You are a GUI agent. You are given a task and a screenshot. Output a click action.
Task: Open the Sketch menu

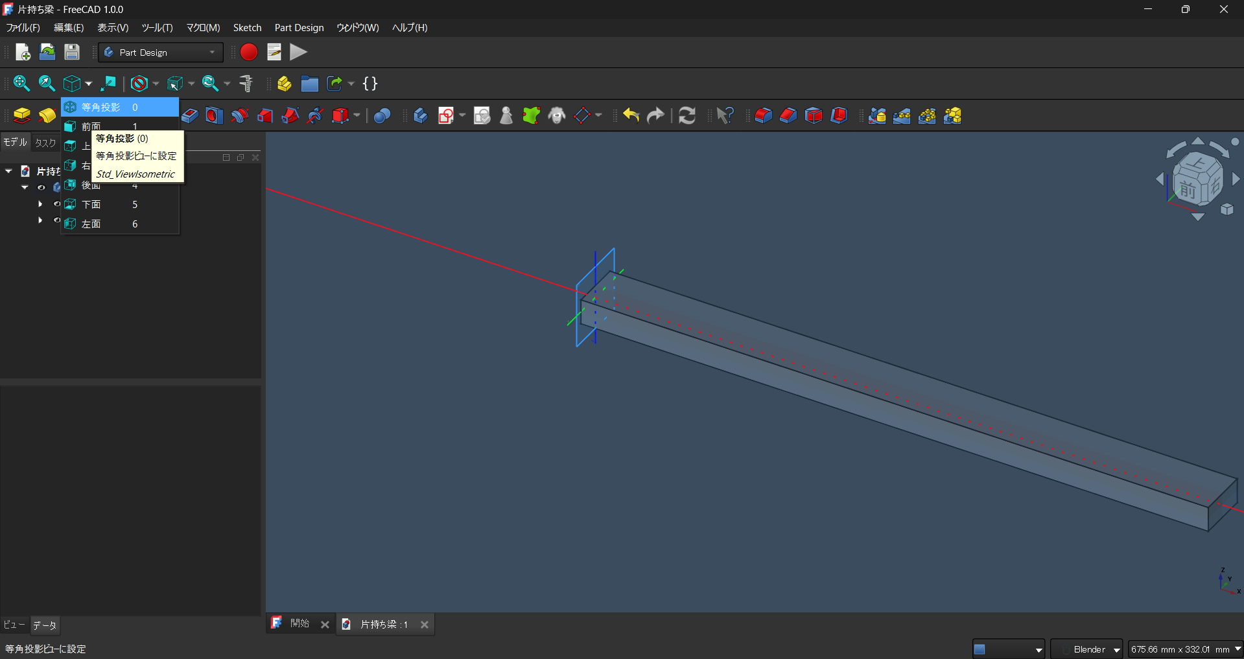point(247,28)
